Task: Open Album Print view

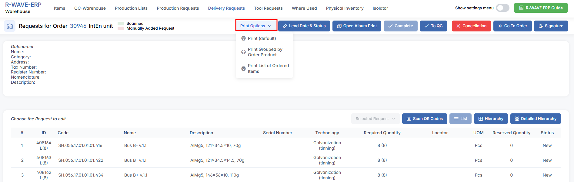Action: click(x=357, y=26)
